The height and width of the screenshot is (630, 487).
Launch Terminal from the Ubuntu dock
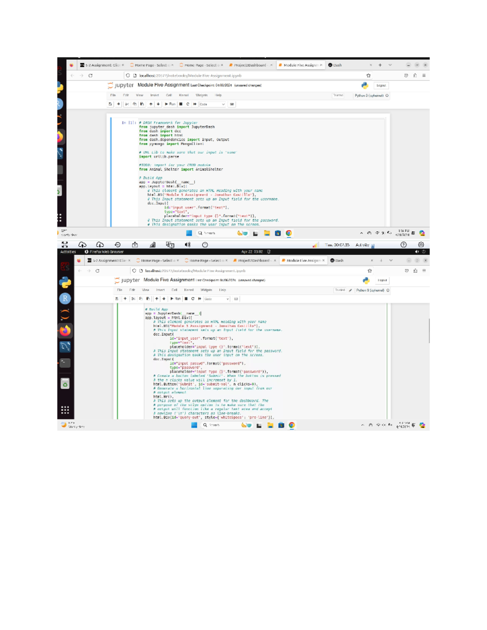tap(65, 363)
